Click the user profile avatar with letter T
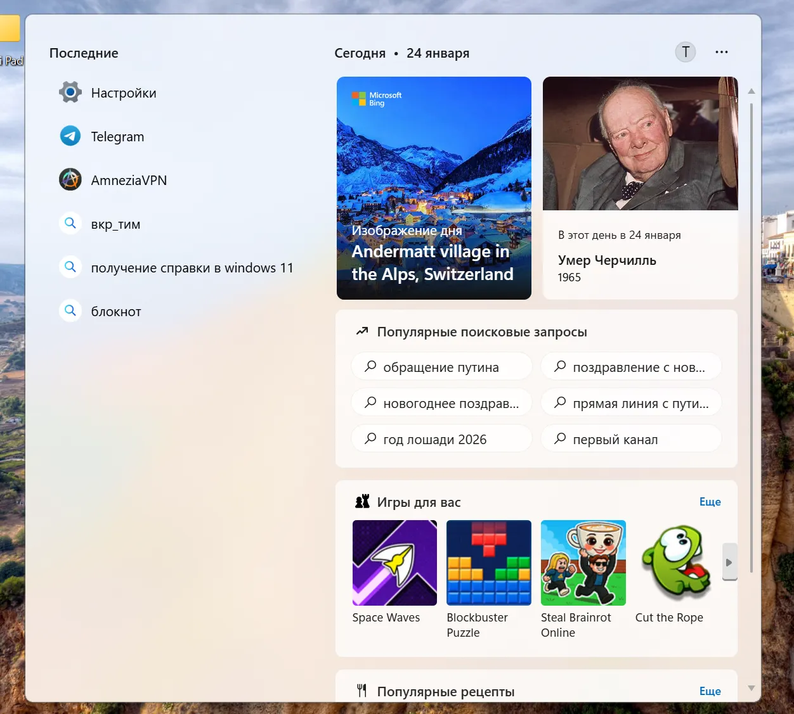The image size is (794, 714). [685, 52]
